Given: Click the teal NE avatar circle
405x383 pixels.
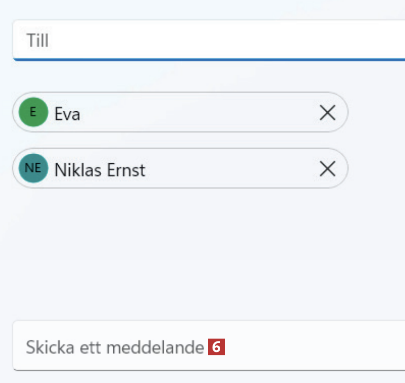Looking at the screenshot, I should tap(33, 168).
